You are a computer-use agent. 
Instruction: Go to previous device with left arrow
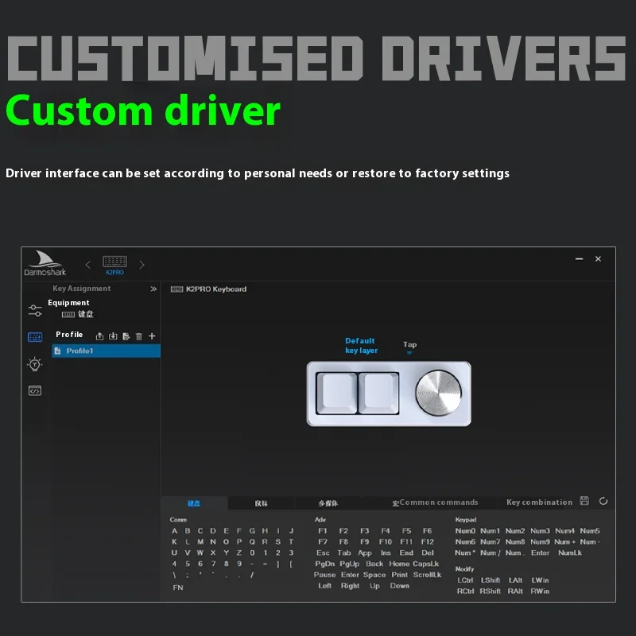[88, 265]
